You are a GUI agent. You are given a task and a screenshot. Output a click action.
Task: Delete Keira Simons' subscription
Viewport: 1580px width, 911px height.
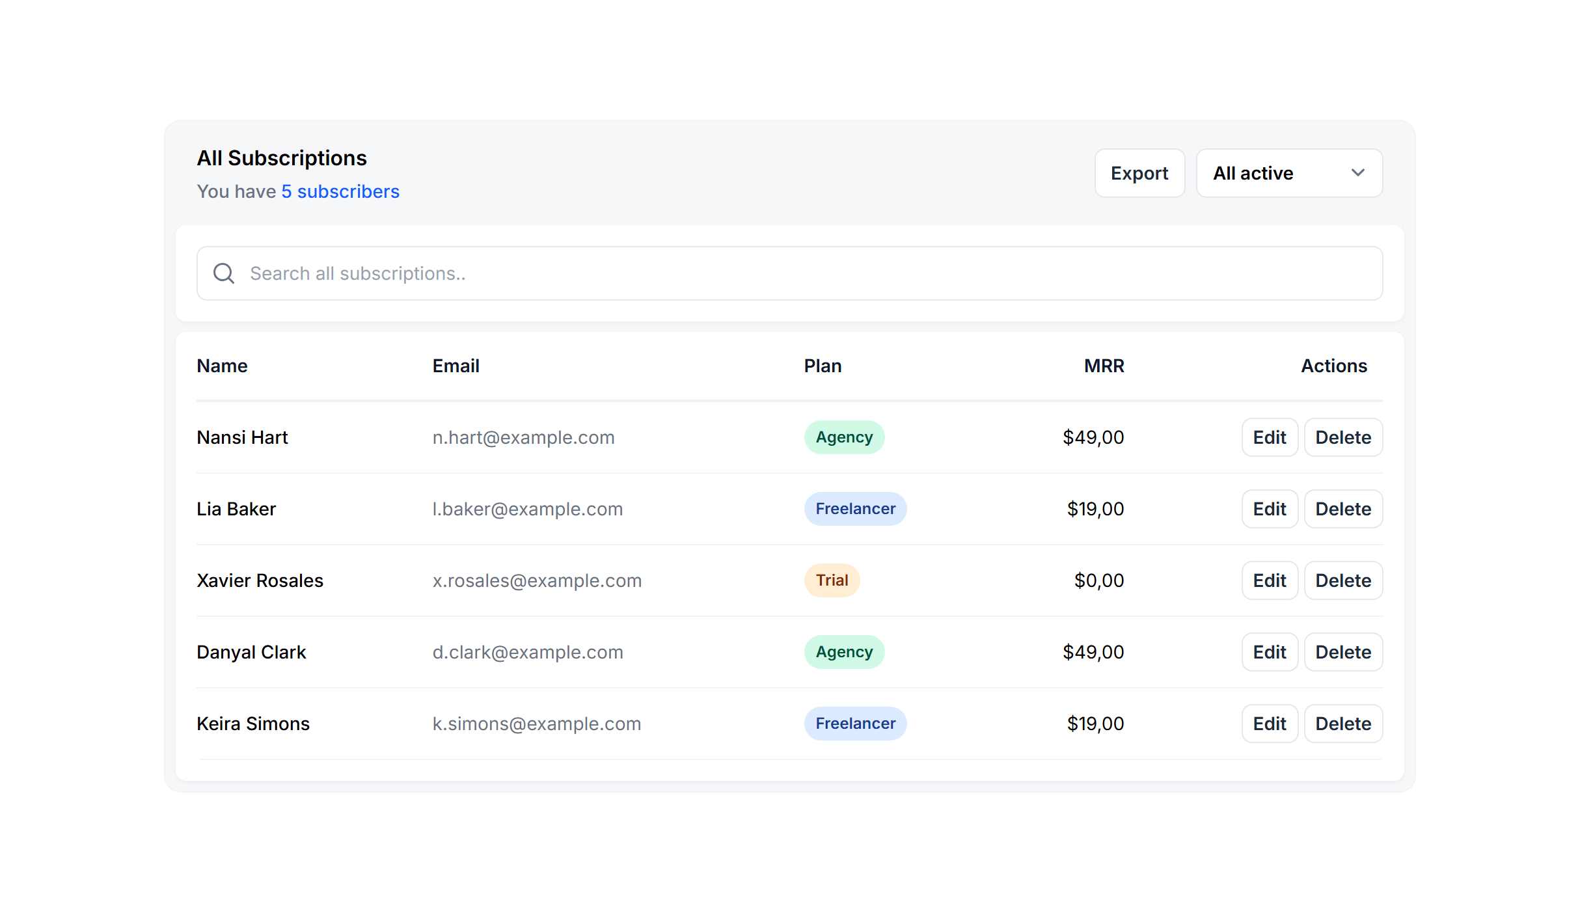[x=1343, y=724]
